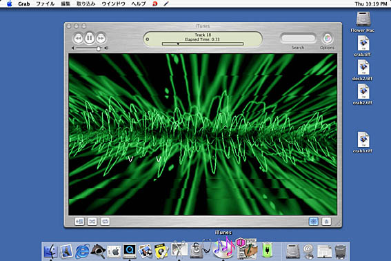Open the Apple menu
This screenshot has width=391, height=261.
(9, 3)
